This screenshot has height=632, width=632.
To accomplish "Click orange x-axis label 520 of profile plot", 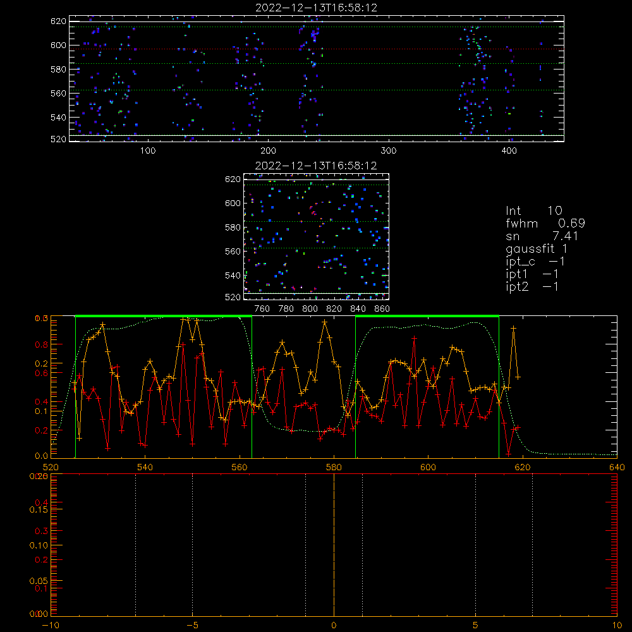I will pyautogui.click(x=51, y=467).
